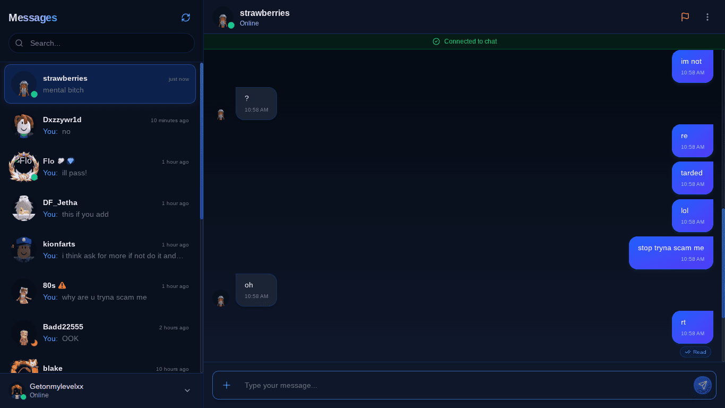This screenshot has height=408, width=725.
Task: Click the chat messages scrollbar
Action: pos(723,263)
